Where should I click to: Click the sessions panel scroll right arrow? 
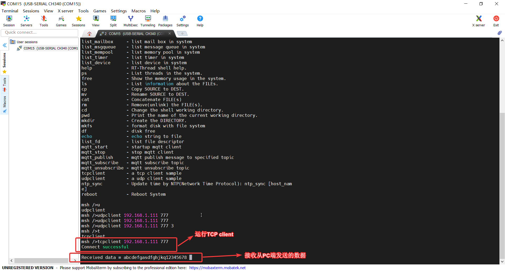[75, 260]
